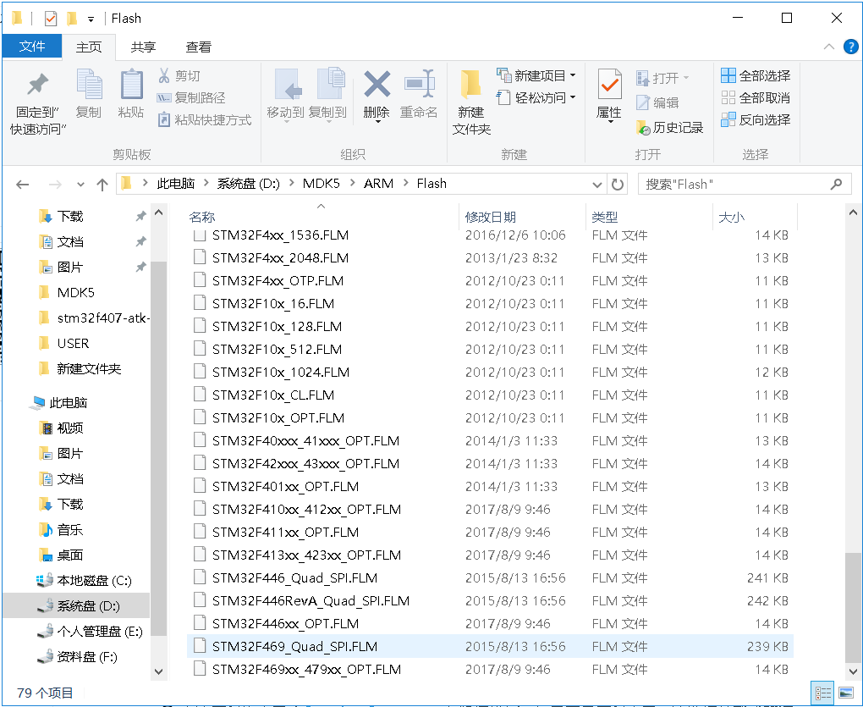Click the History icon
The width and height of the screenshot is (863, 707).
tap(643, 128)
